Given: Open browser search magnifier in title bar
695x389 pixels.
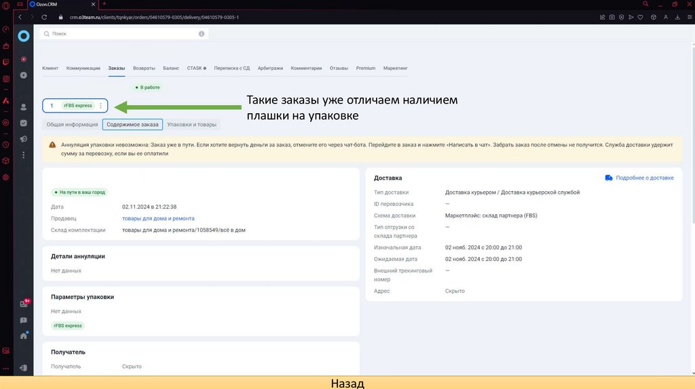Looking at the screenshot, I should (x=645, y=4).
